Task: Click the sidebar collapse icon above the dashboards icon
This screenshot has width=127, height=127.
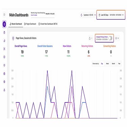Action: click(x=4, y=15)
